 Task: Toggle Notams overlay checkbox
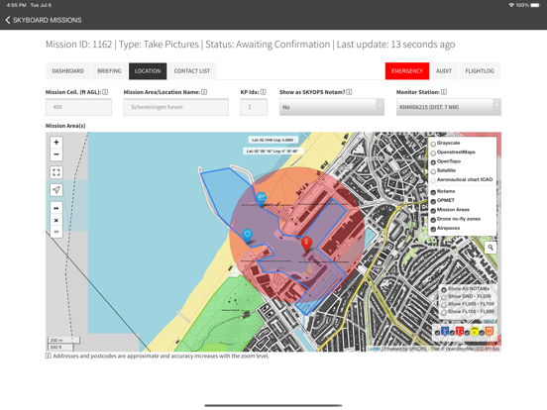(x=433, y=192)
